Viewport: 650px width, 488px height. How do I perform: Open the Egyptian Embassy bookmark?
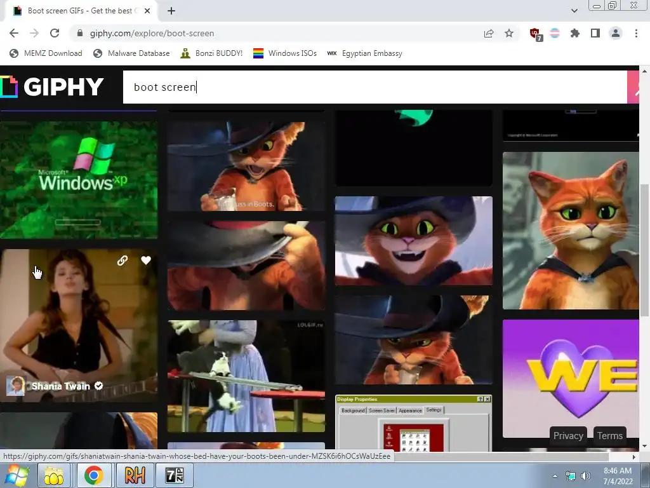364,53
